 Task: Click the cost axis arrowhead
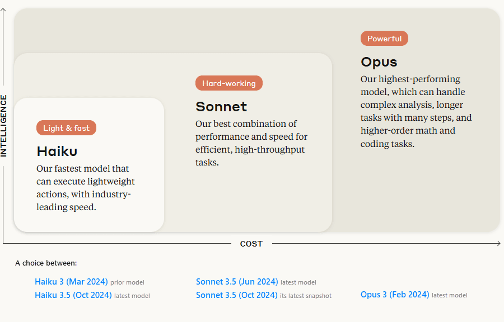point(498,243)
